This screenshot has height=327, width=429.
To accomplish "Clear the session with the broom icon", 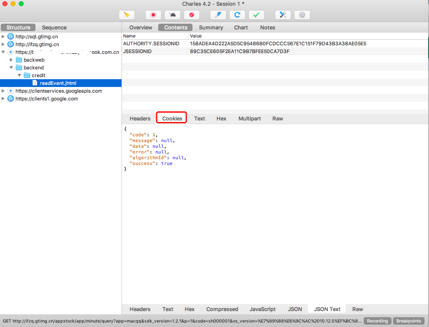I will click(127, 15).
